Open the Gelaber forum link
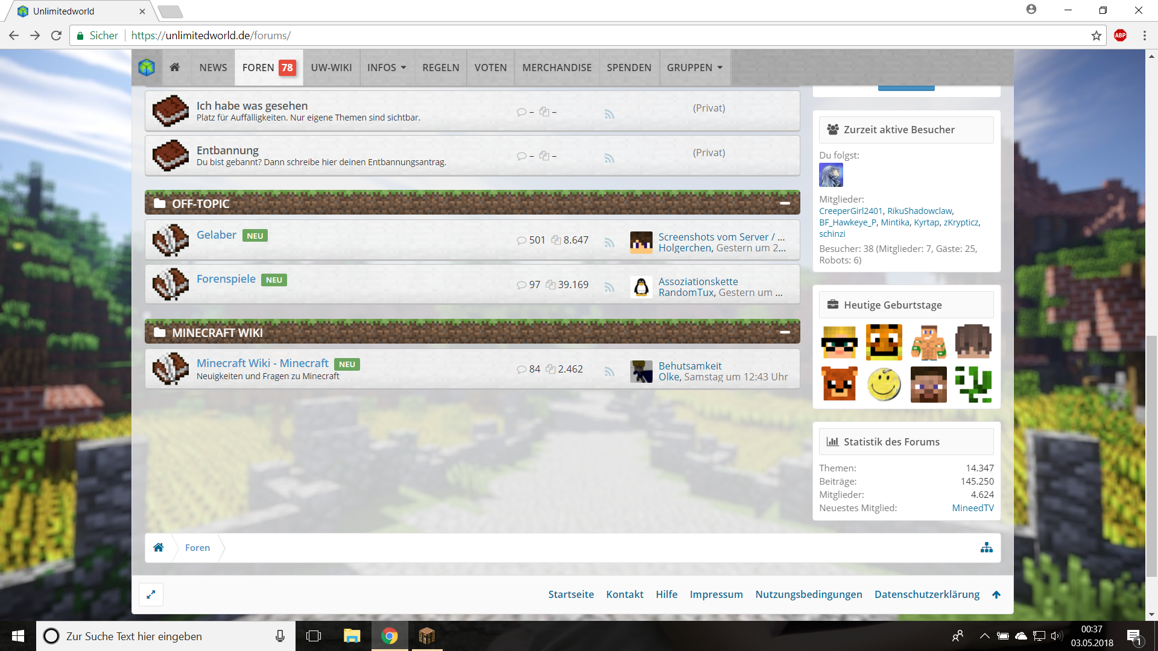1158x651 pixels. (x=216, y=235)
